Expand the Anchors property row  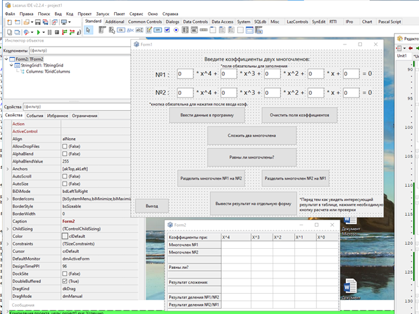(x=7, y=169)
